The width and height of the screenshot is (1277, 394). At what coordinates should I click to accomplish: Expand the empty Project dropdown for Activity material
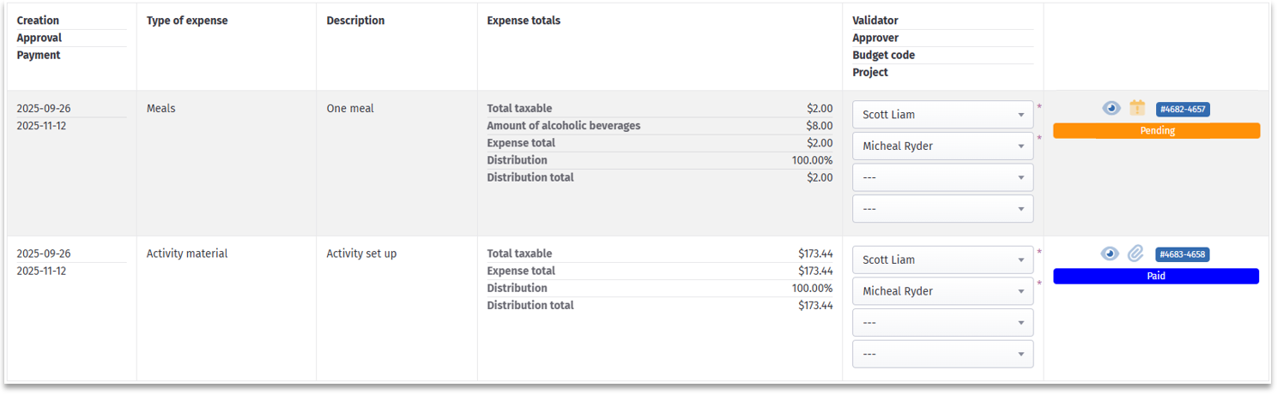pos(942,354)
